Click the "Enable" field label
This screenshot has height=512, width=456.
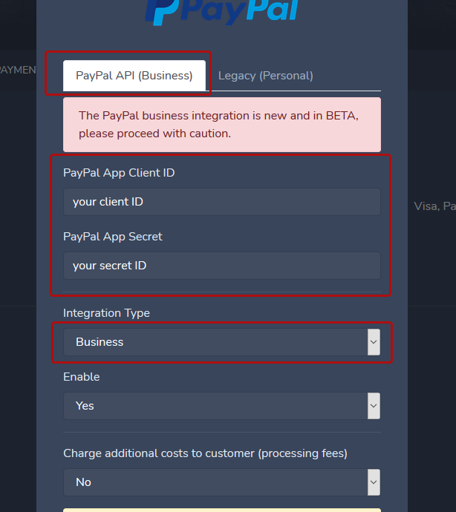tap(81, 377)
